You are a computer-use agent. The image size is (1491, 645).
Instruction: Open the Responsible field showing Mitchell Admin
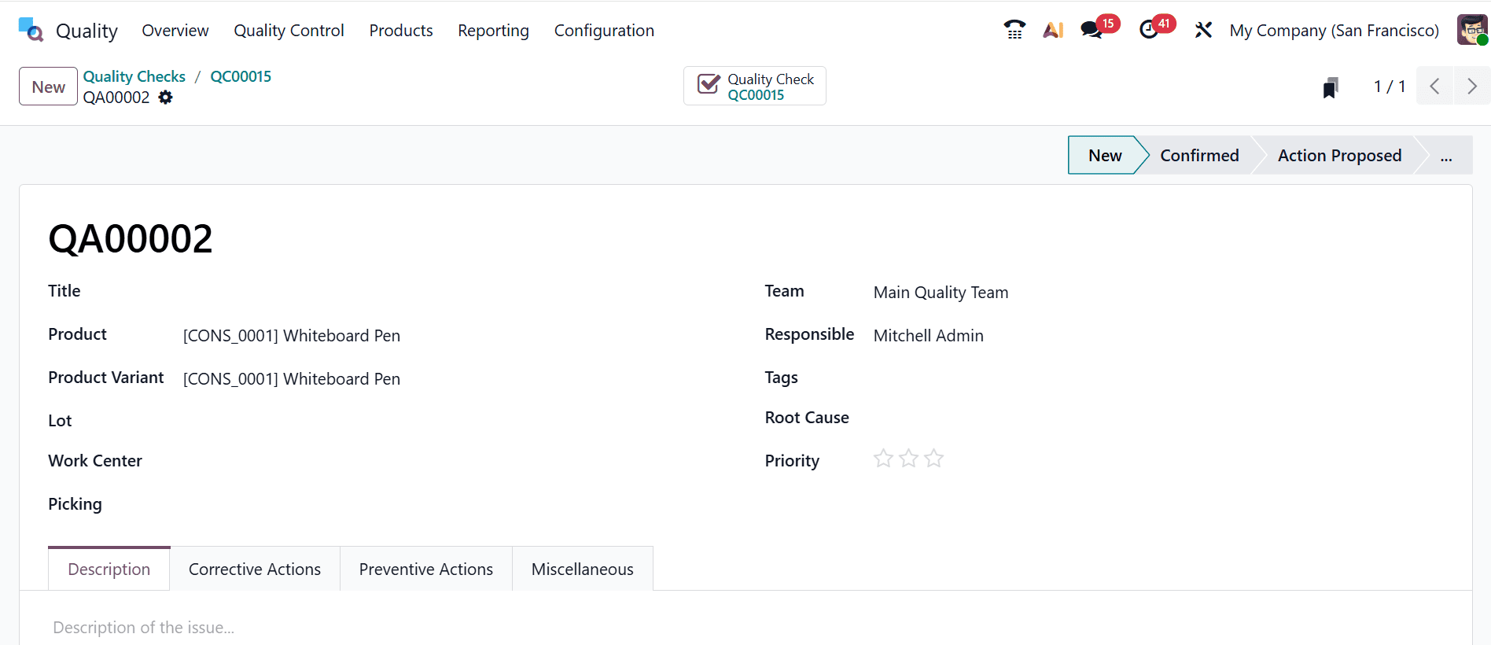[1158, 335]
